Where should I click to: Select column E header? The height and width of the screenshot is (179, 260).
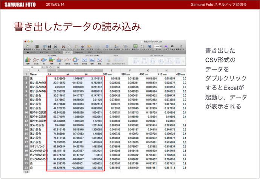[x=112, y=70]
